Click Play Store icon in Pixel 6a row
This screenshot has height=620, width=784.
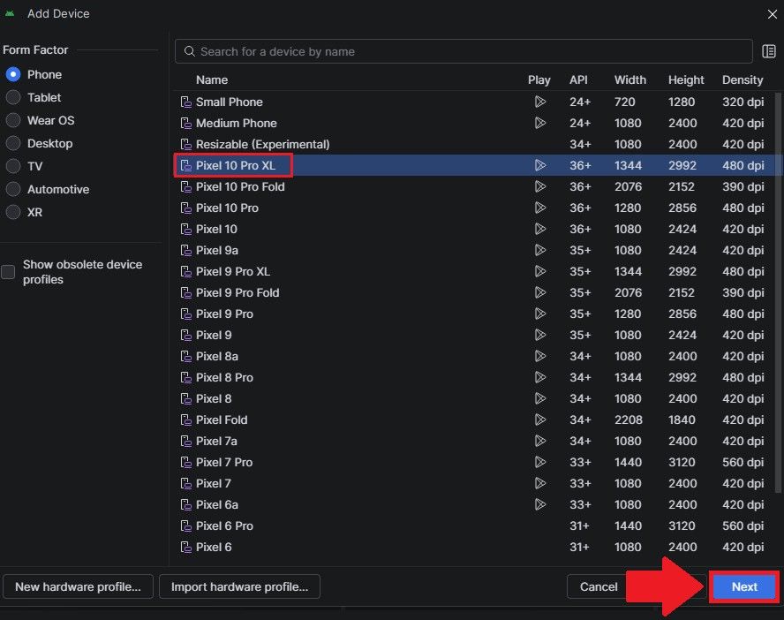(540, 505)
